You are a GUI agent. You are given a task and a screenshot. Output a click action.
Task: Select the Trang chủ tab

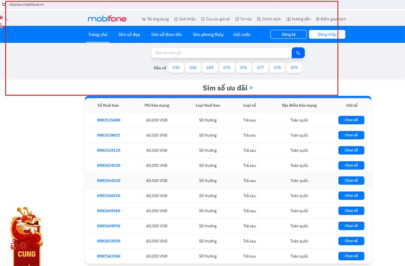[x=98, y=35]
